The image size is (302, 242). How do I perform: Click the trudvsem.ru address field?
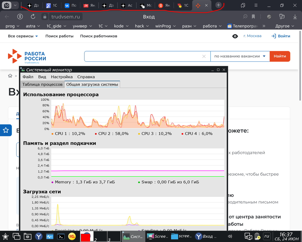(x=65, y=17)
